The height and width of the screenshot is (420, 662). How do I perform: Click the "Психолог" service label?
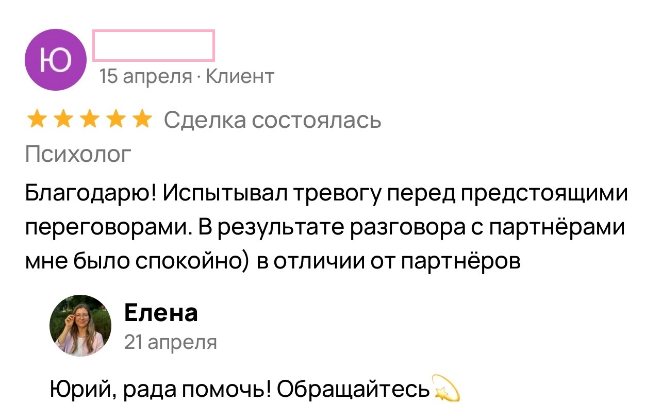point(78,154)
